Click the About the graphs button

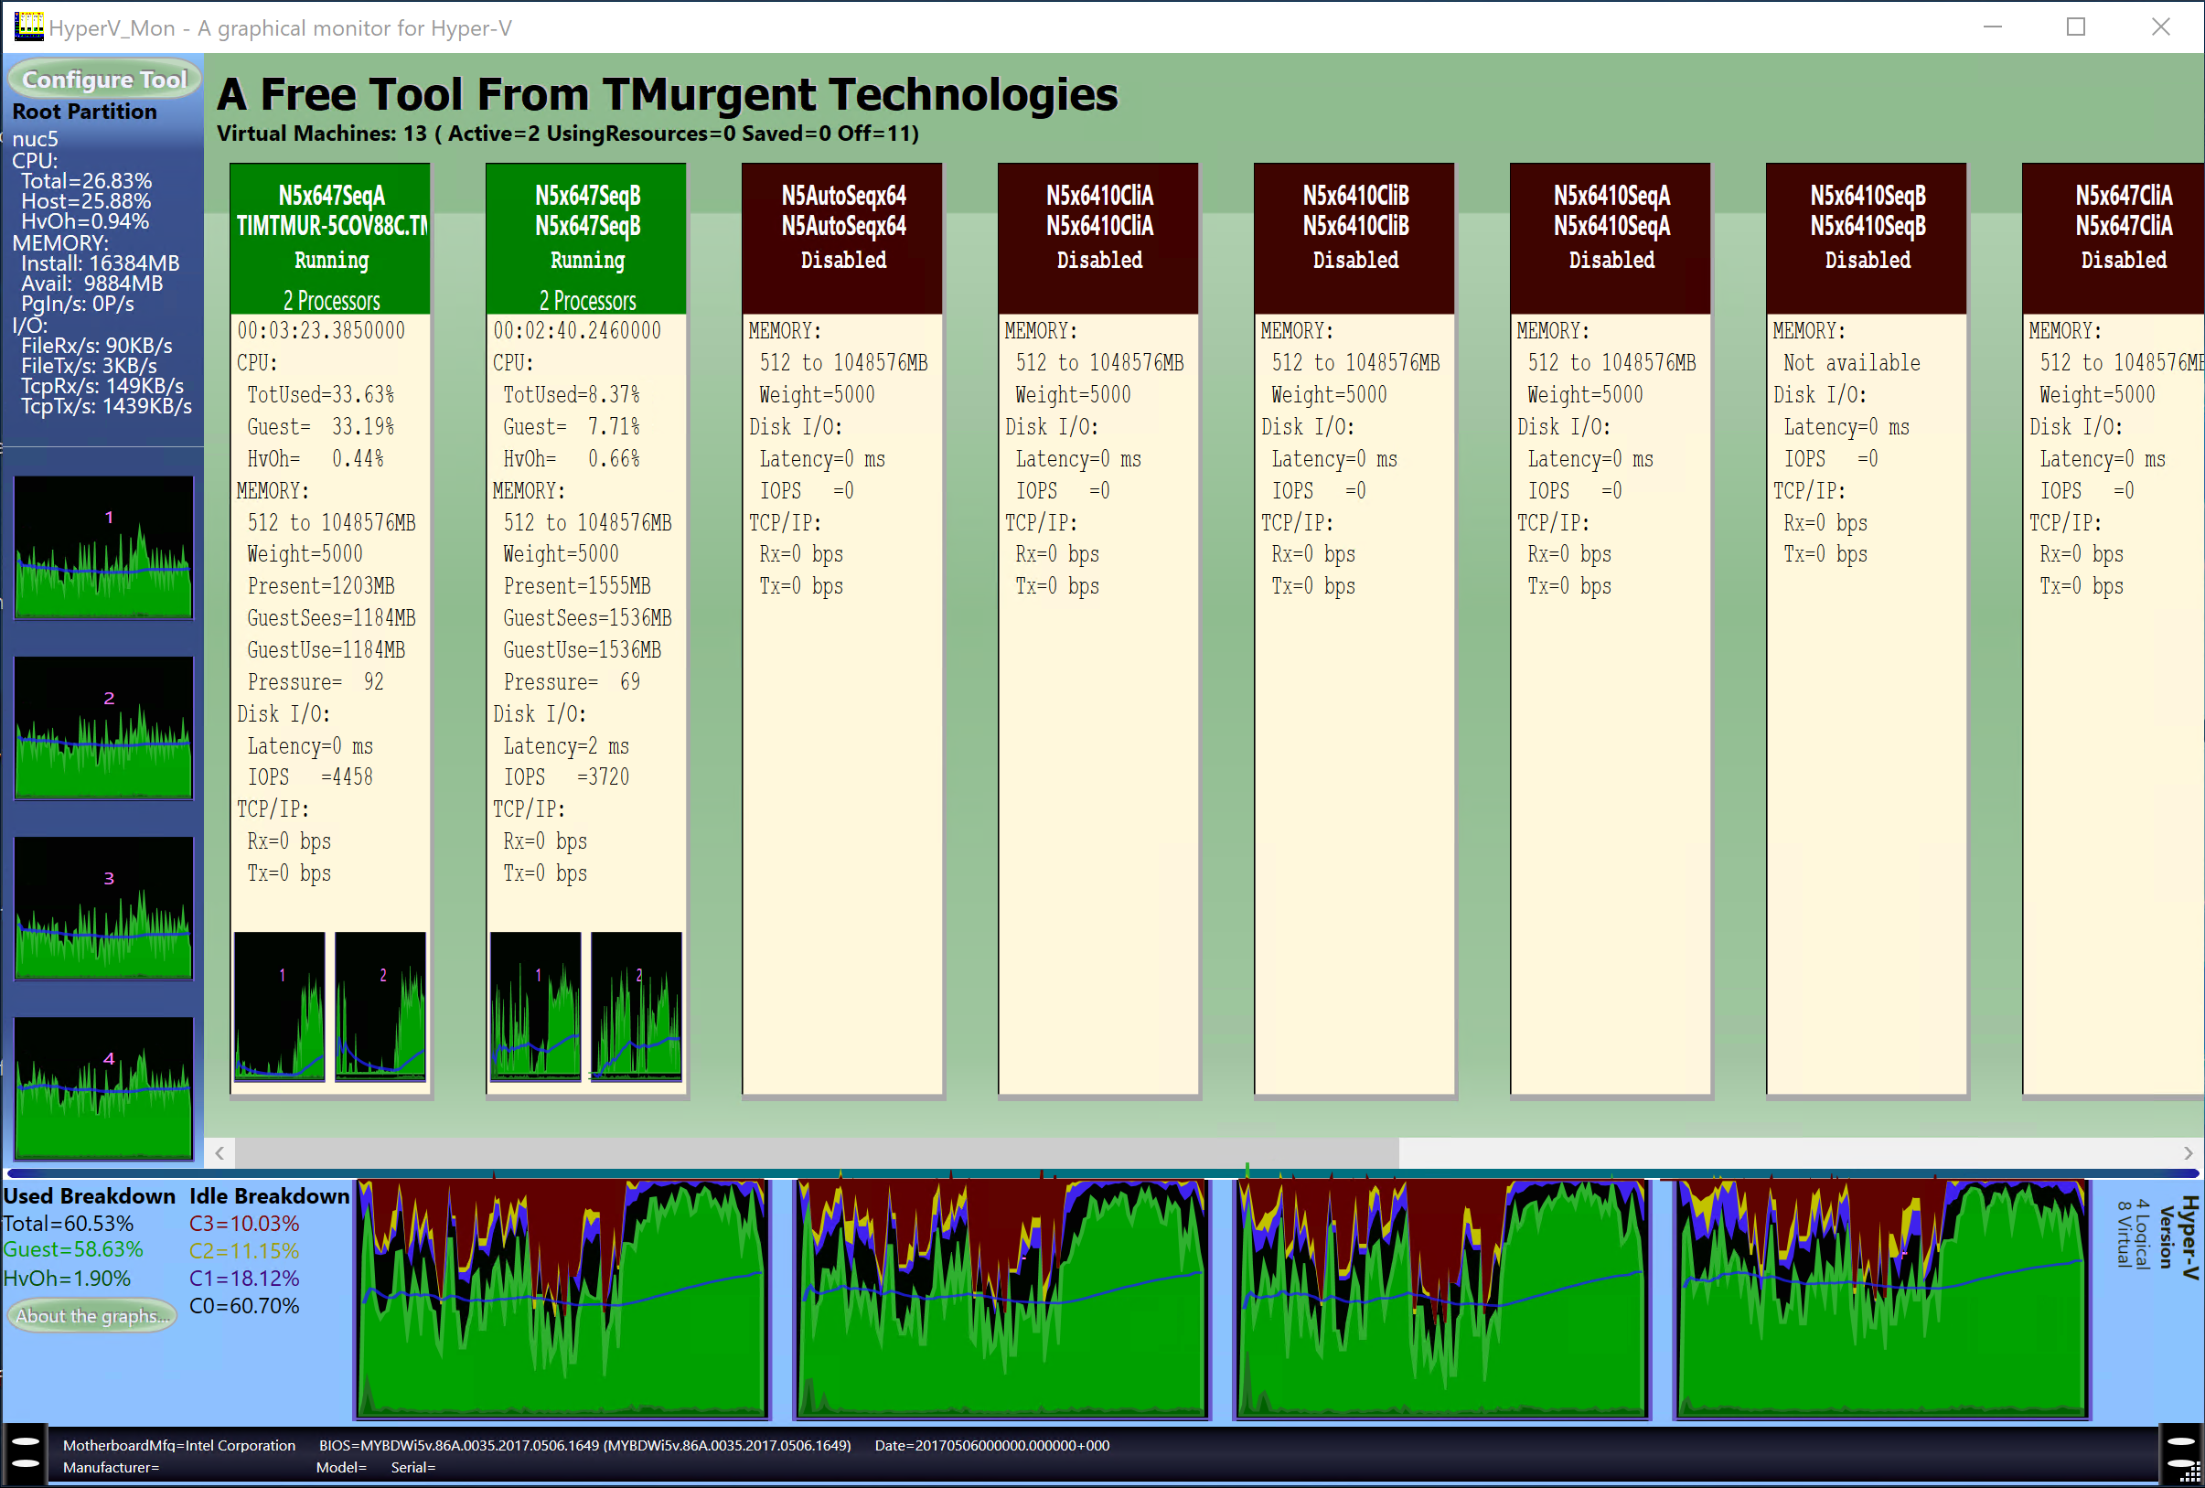[92, 1315]
